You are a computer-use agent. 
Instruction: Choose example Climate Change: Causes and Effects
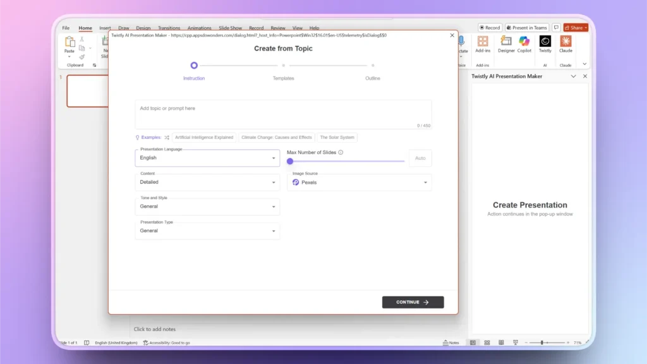point(277,137)
